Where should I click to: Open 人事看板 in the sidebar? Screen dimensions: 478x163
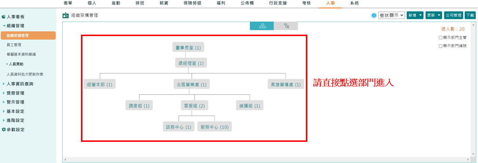tap(16, 17)
